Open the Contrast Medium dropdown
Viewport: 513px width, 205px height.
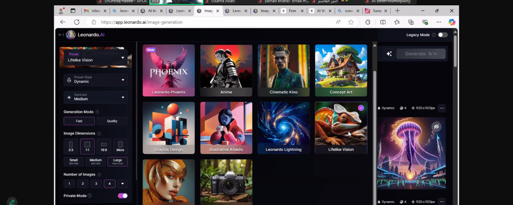96,97
